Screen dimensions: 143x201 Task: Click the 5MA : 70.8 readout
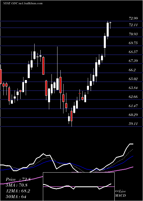pyautogui.click(x=17, y=185)
